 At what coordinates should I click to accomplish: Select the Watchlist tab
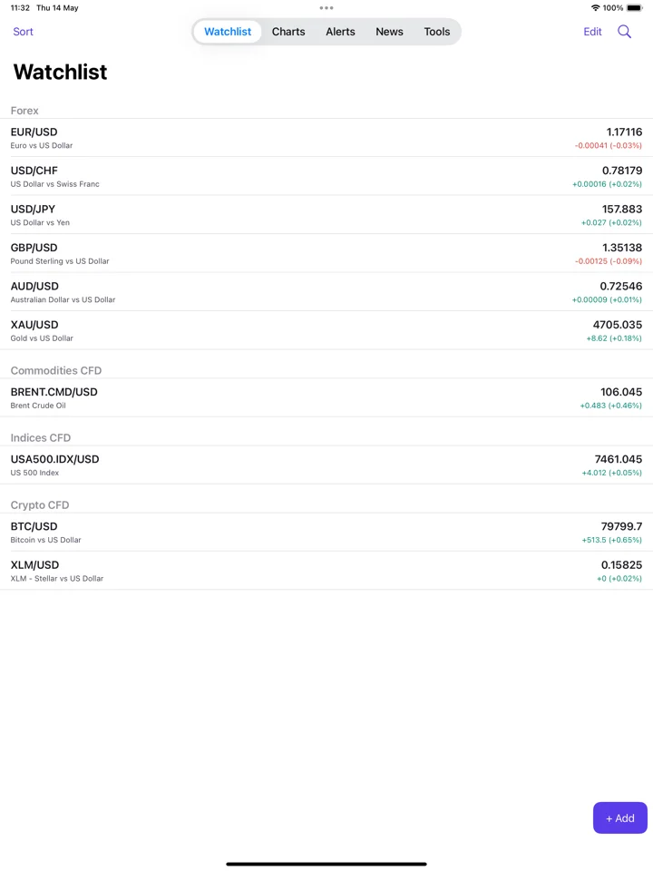click(x=228, y=32)
